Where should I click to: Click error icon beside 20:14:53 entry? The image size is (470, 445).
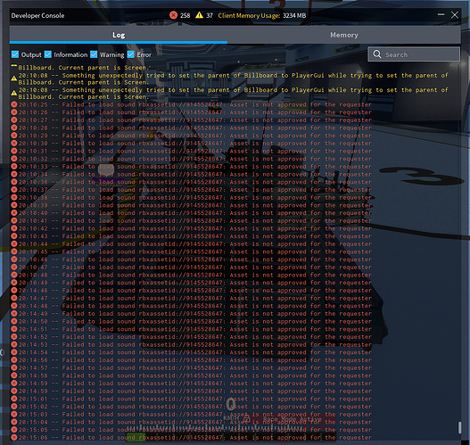coord(13,344)
